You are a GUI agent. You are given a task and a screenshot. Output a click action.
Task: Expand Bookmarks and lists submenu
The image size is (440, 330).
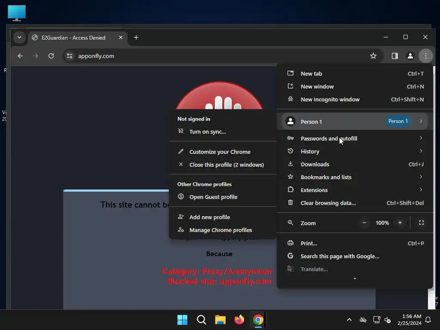354,177
